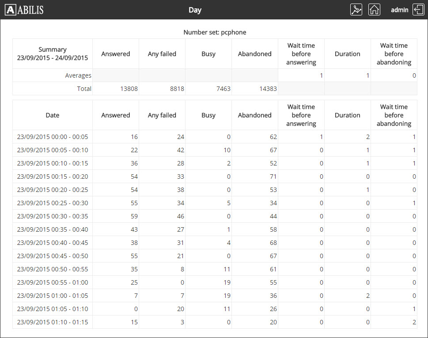Click Duration value 2 in 01:00 - 01:05 row

pyautogui.click(x=367, y=296)
